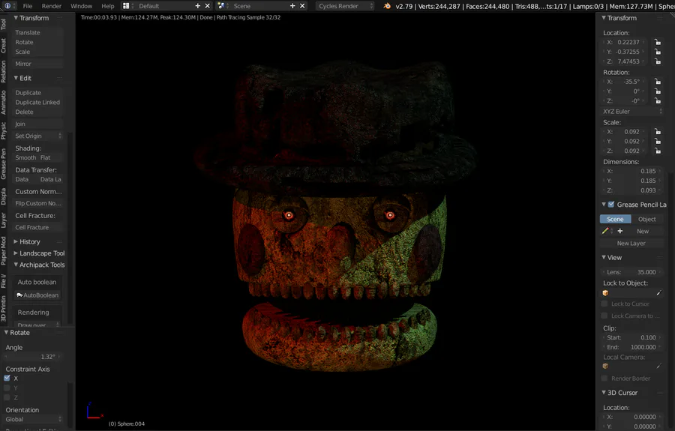Toggle lock for Scale Y
This screenshot has height=431, width=675.
658,141
